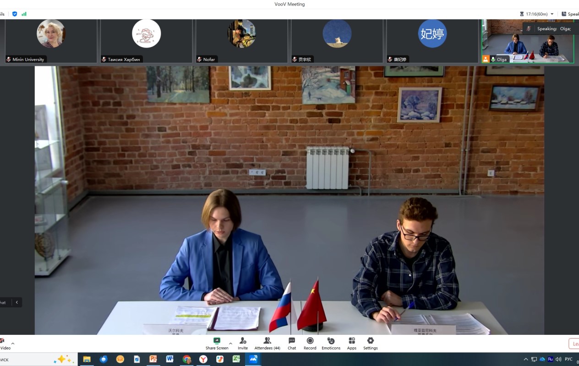Expand the Video options arrow

coord(13,343)
